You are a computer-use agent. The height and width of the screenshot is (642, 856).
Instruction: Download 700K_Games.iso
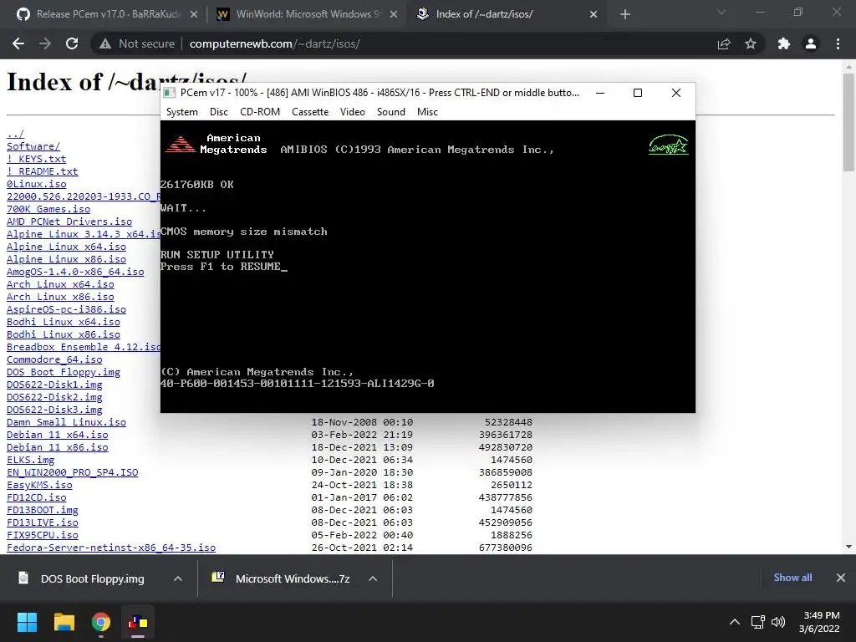pos(48,209)
